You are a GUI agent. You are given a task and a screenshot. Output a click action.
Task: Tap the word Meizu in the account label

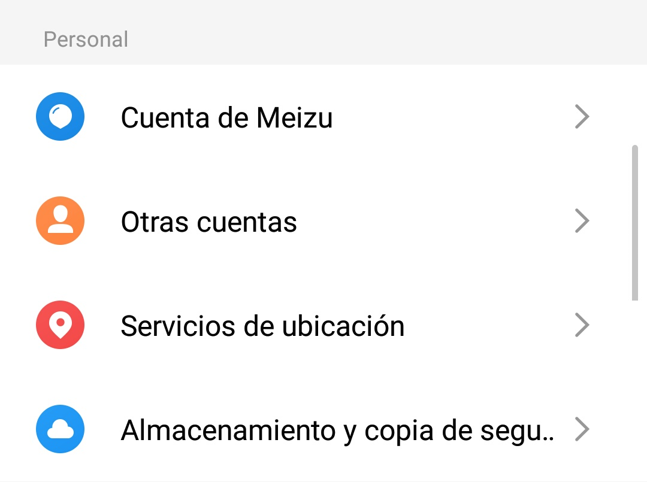point(294,117)
